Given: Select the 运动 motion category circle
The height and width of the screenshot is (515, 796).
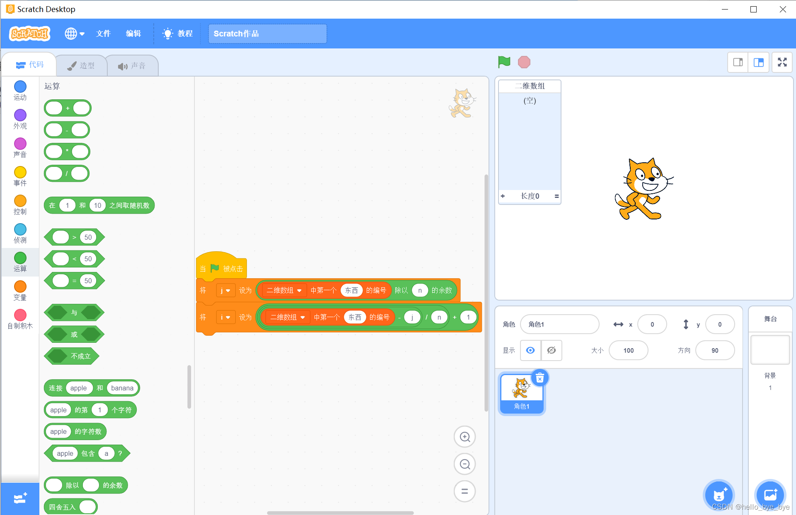Looking at the screenshot, I should [20, 87].
